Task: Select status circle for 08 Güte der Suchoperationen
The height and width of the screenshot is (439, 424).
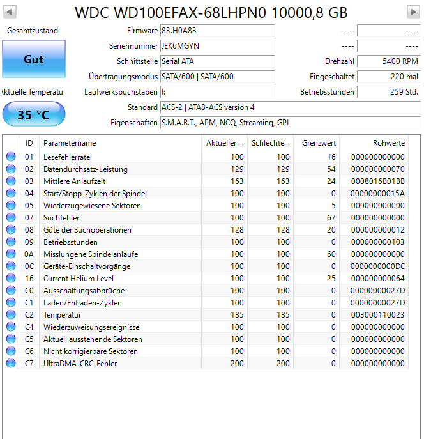Action: (11, 229)
